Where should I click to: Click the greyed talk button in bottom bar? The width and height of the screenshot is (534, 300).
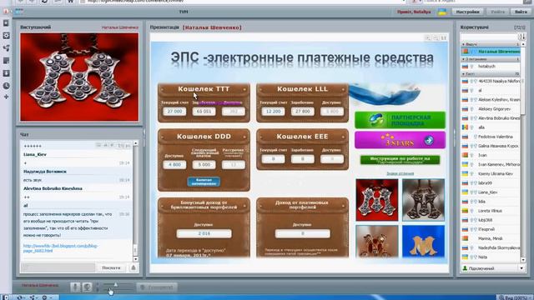click(x=157, y=287)
